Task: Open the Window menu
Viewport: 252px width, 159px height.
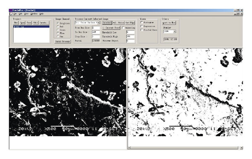Action: point(34,14)
